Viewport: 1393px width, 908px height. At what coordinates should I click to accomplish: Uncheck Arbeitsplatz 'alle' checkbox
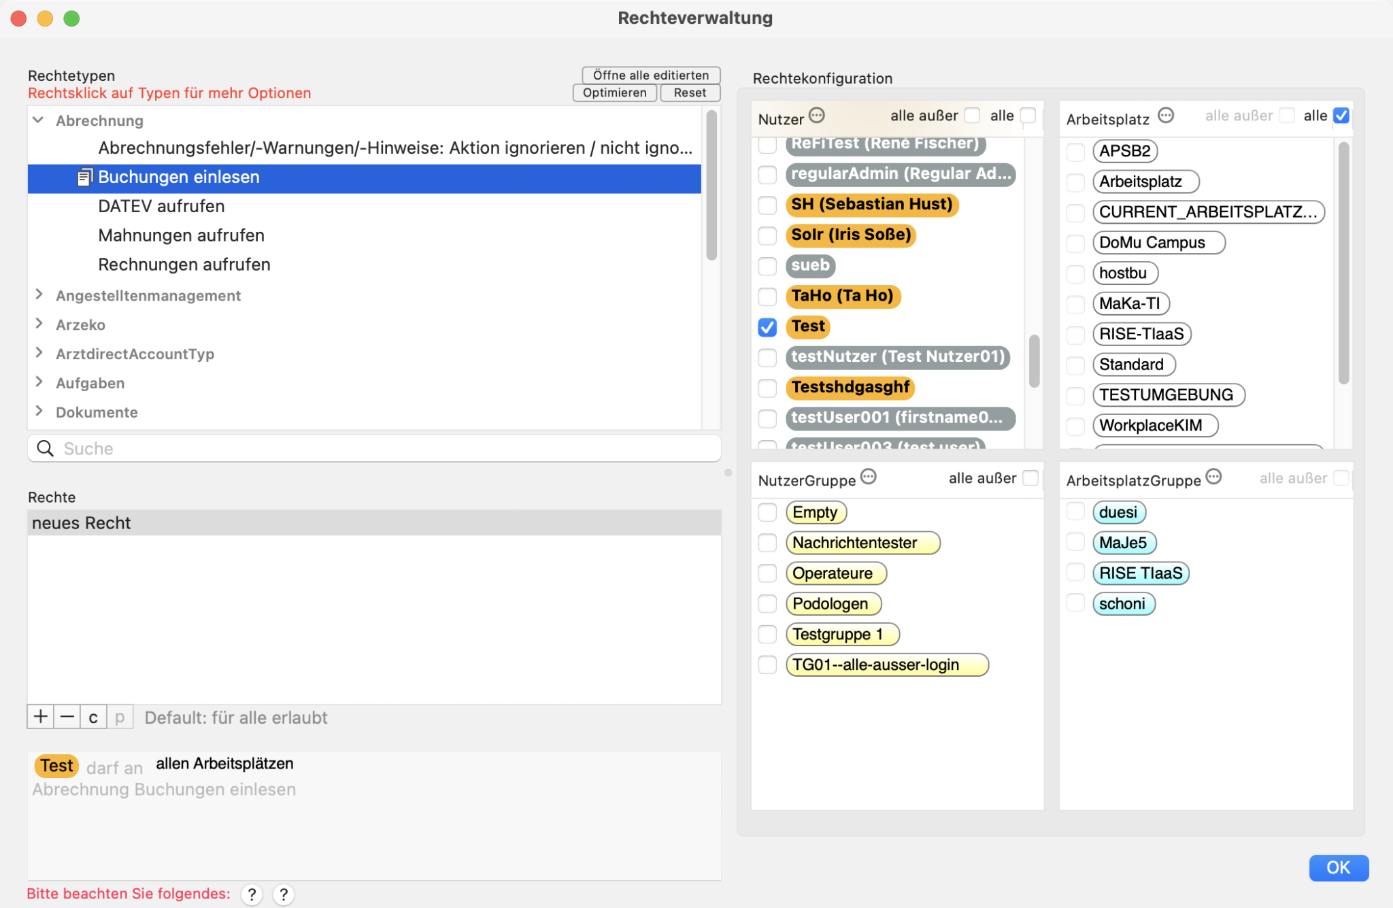[1341, 116]
